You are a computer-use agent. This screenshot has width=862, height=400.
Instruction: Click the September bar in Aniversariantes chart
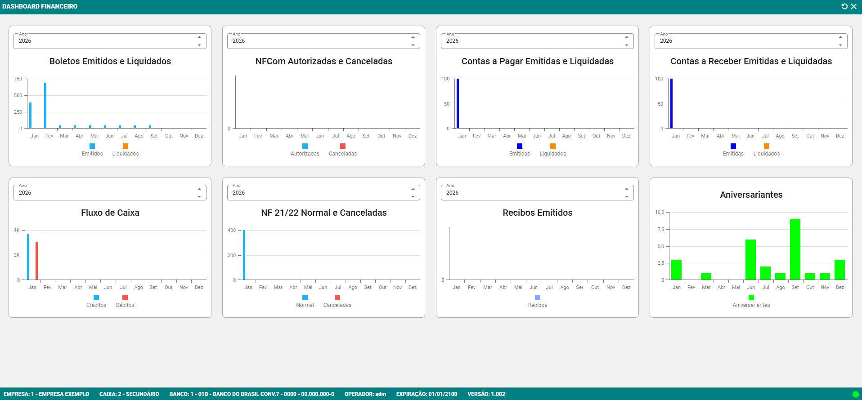(x=795, y=249)
